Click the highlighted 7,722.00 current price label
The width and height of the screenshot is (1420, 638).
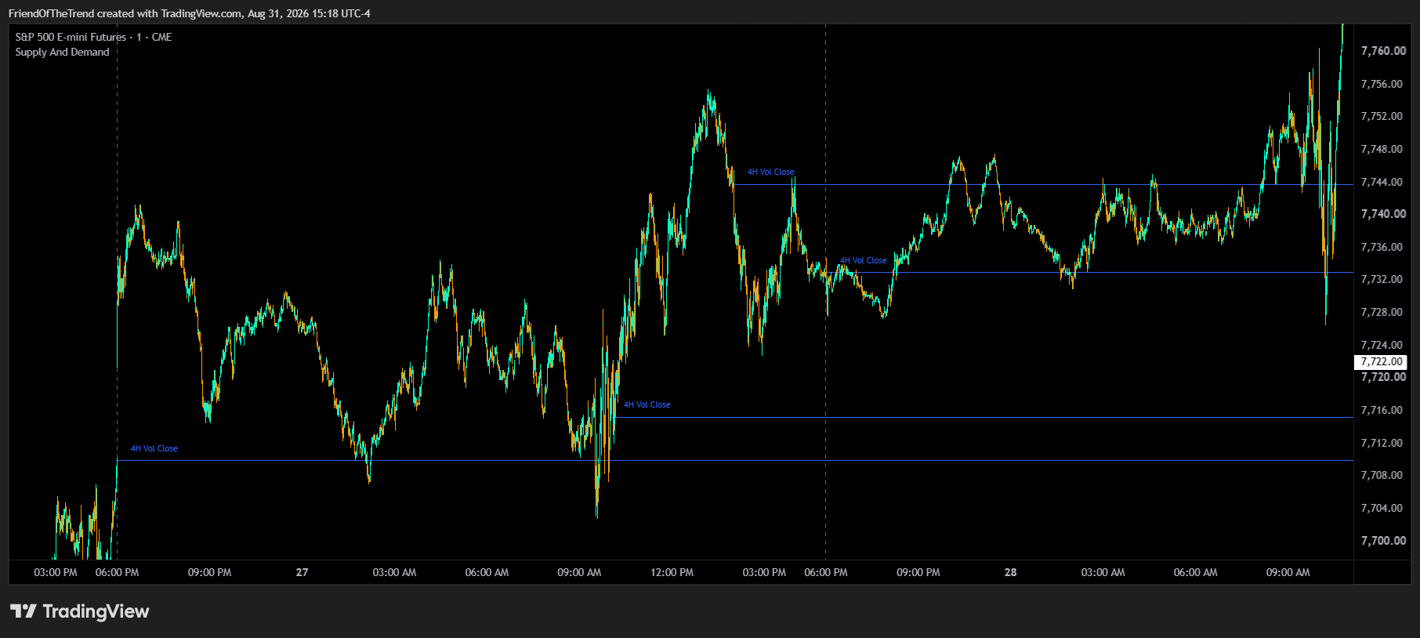1381,362
